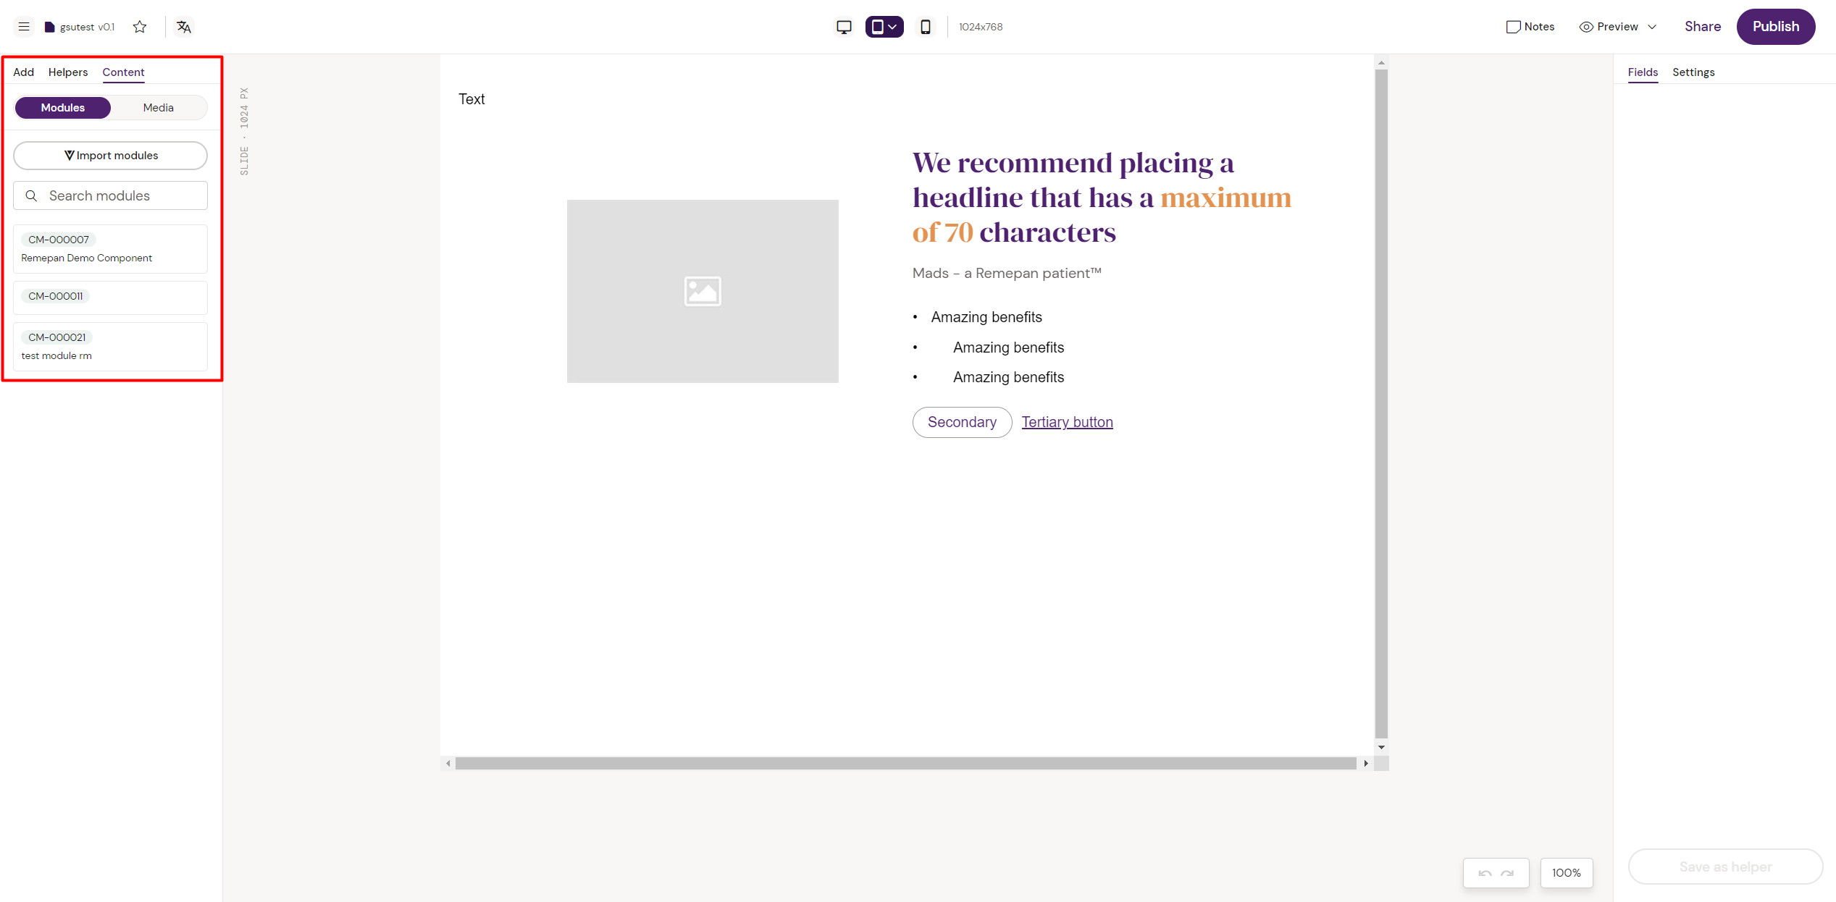Click the Import modules button
The height and width of the screenshot is (902, 1836).
(110, 156)
